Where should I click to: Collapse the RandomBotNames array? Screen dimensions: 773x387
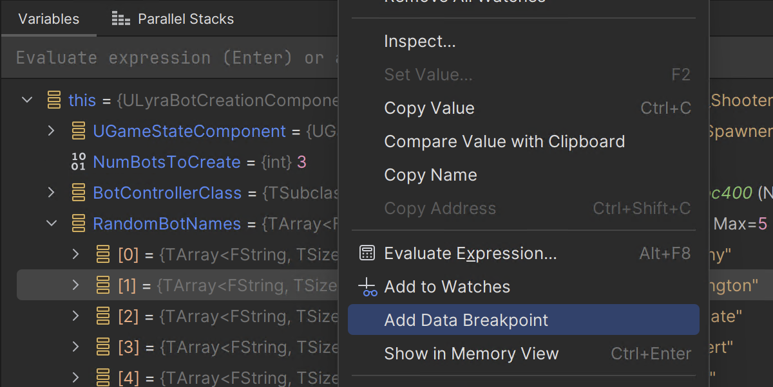click(x=52, y=224)
